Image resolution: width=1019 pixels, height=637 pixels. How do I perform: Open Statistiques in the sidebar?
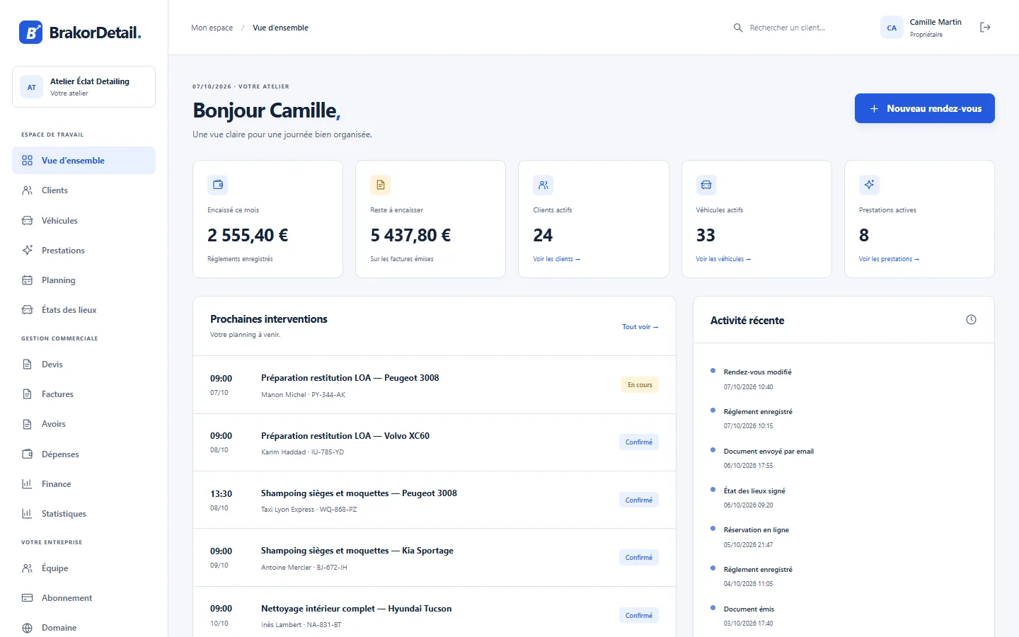pyautogui.click(x=84, y=514)
